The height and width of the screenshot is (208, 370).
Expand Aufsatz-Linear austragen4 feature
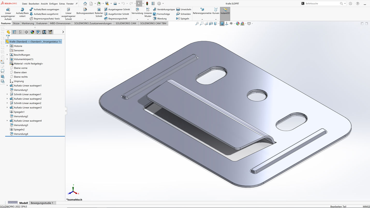click(7, 121)
